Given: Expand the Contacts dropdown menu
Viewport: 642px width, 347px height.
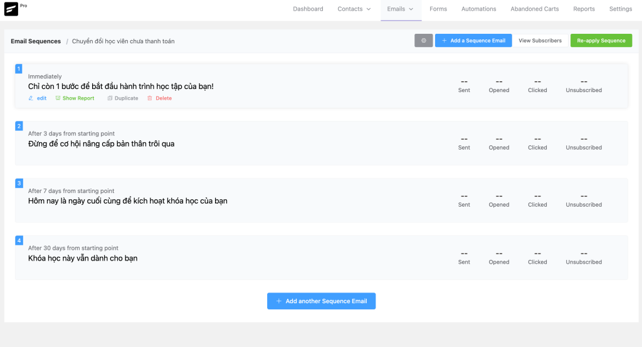Looking at the screenshot, I should (x=354, y=9).
